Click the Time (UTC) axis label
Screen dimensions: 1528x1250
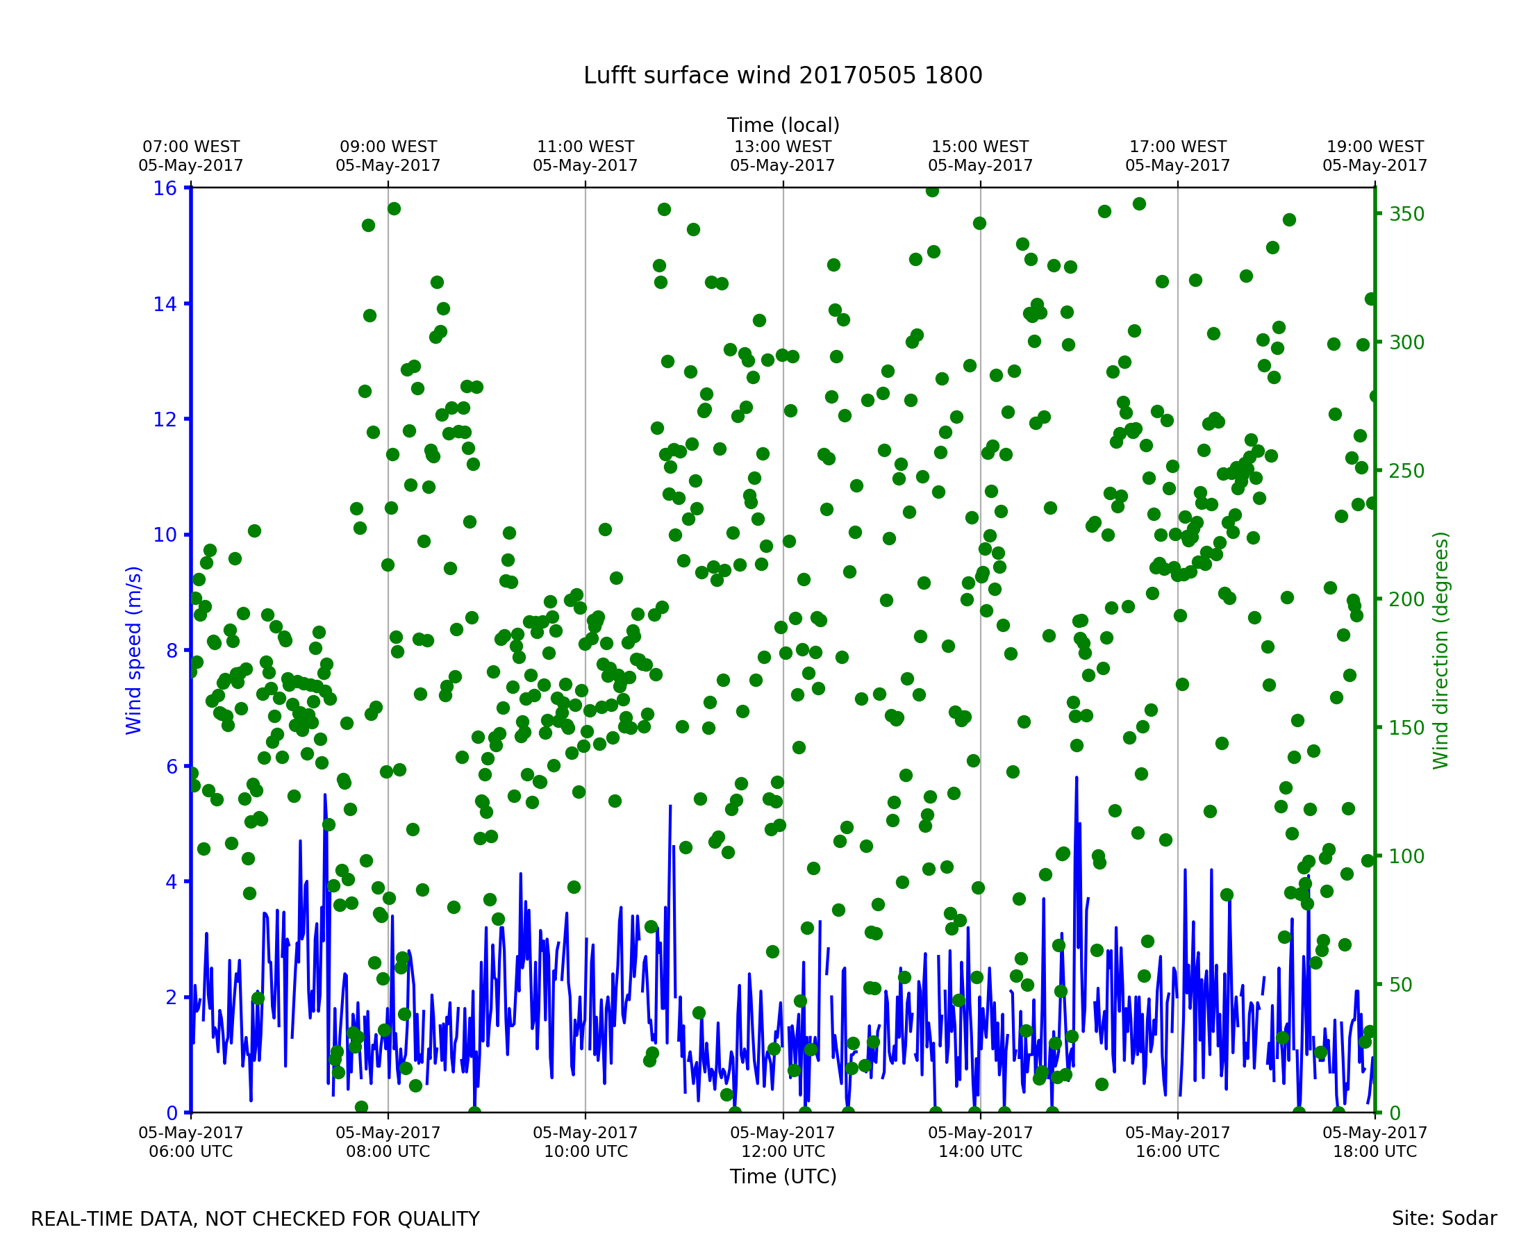783,1176
